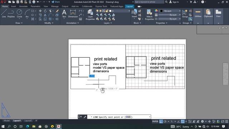Switch to the Model tab

[x=6, y=121]
